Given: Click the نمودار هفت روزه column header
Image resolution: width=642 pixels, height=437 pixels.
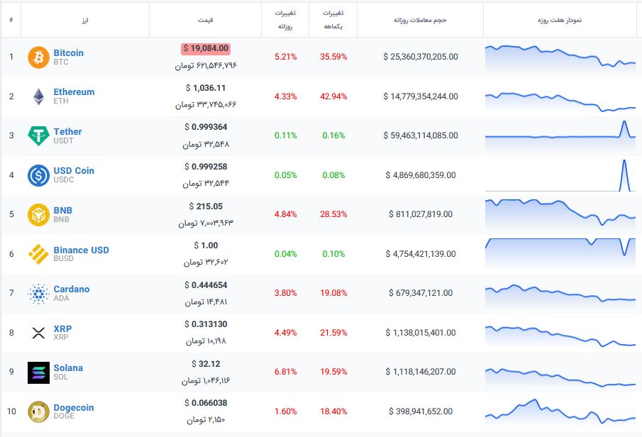Looking at the screenshot, I should (560, 20).
